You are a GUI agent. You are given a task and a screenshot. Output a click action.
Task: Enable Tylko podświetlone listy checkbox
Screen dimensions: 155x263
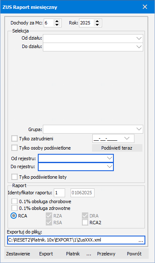click(x=14, y=177)
